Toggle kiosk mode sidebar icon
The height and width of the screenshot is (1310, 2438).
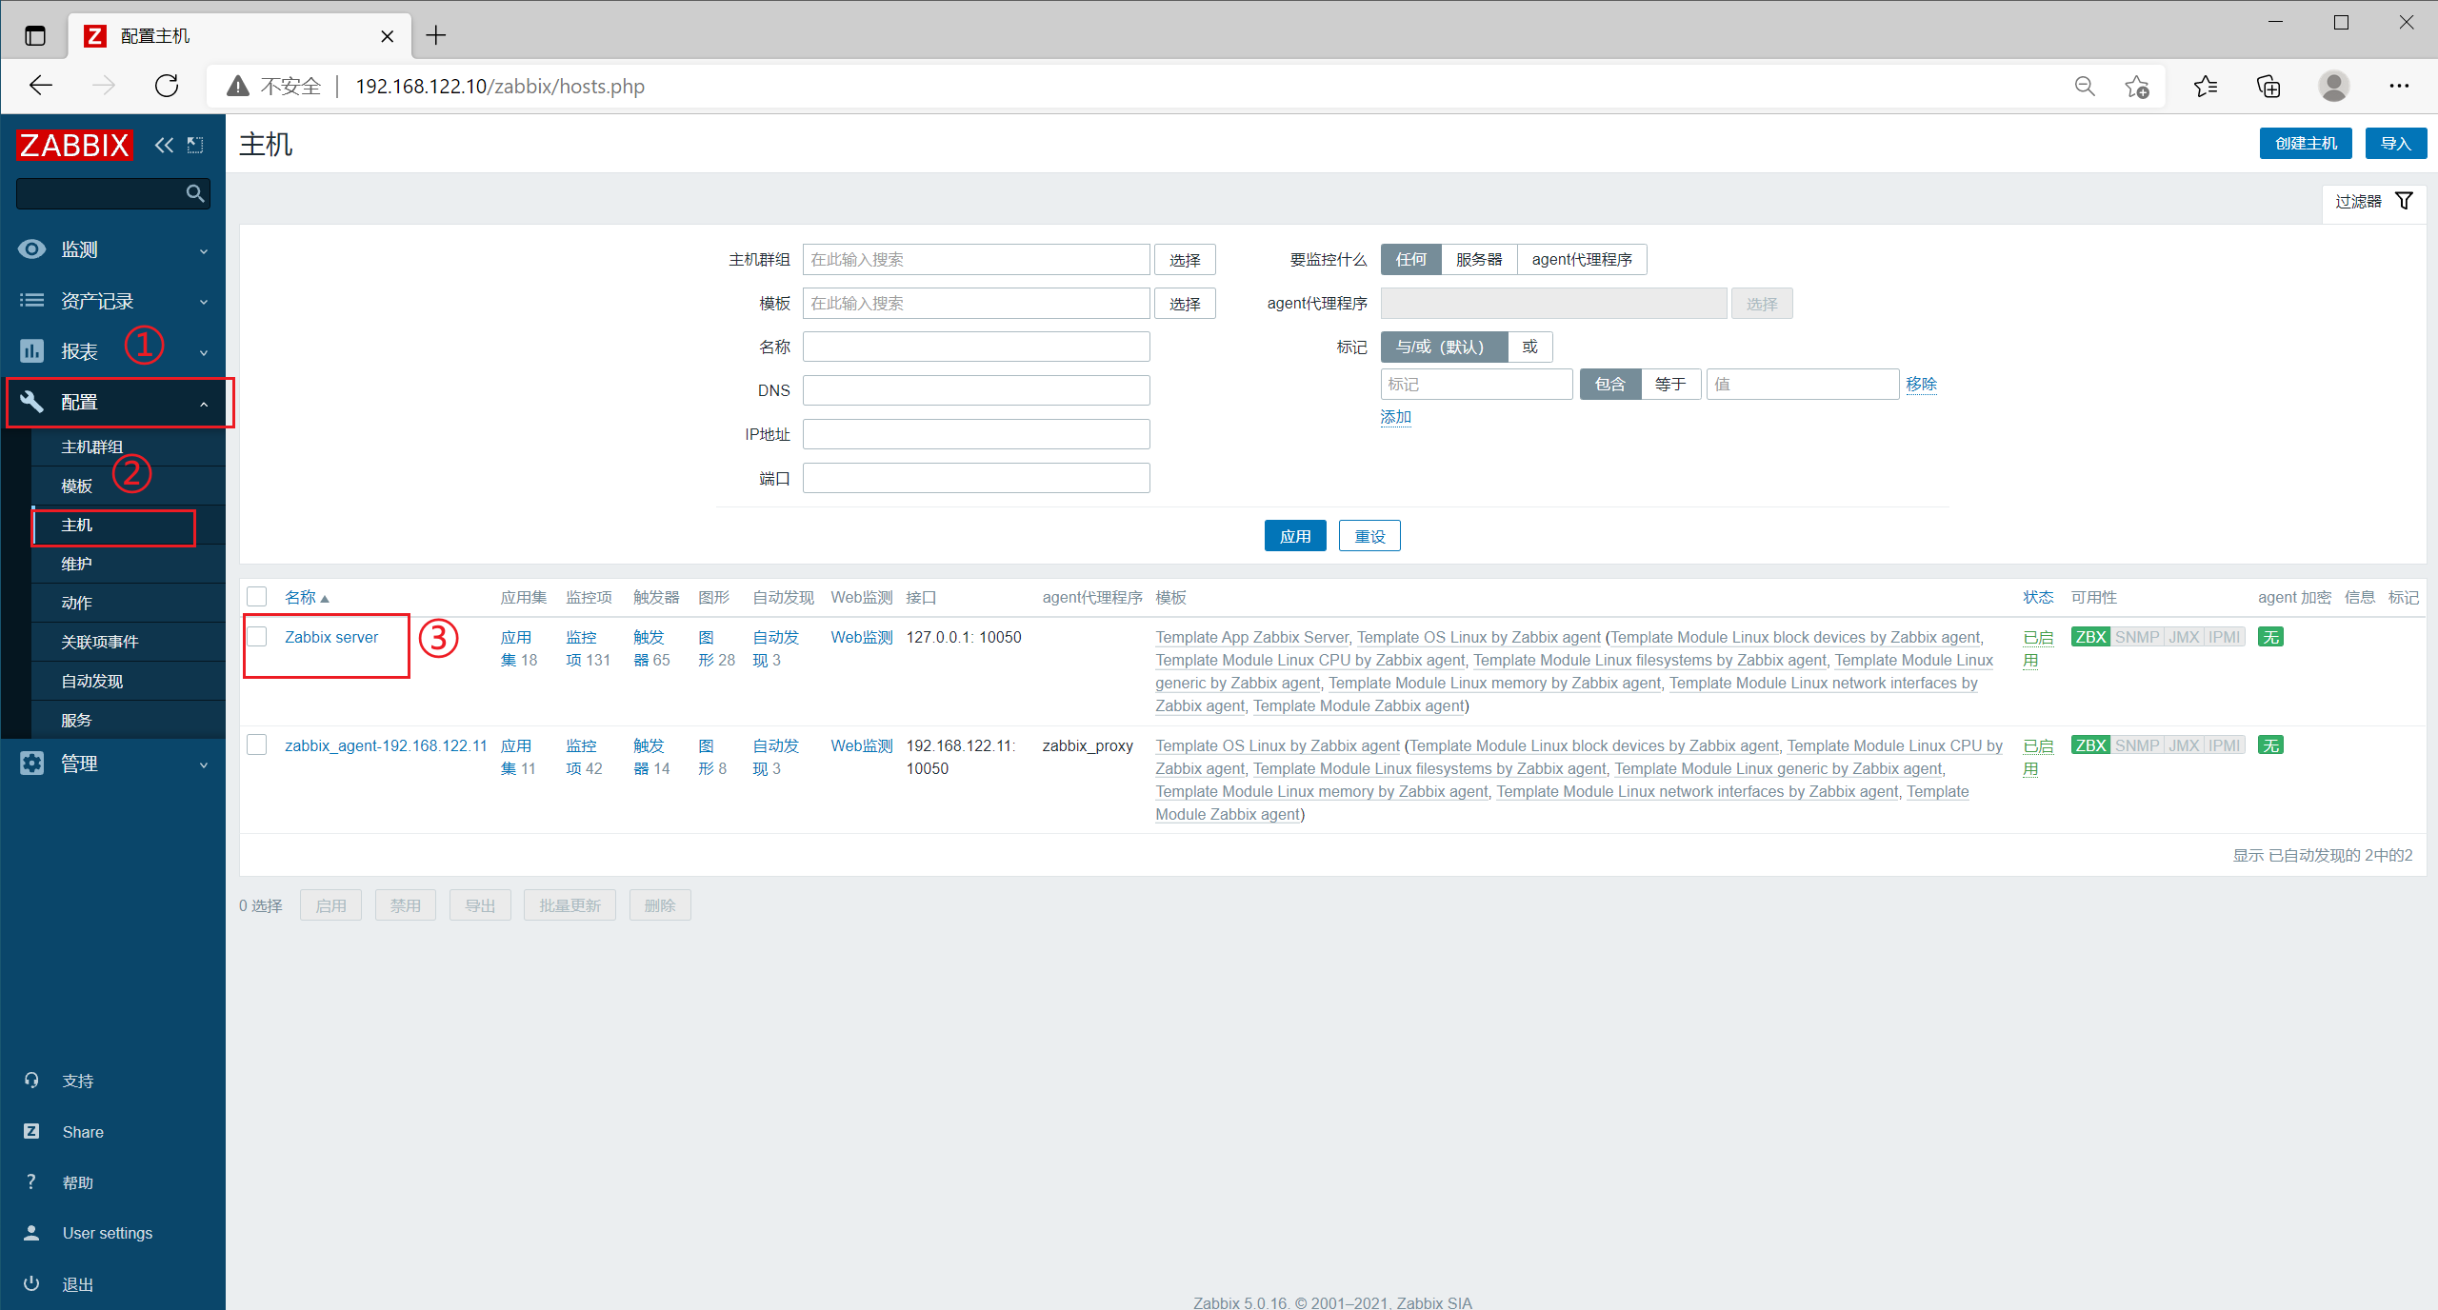[195, 145]
